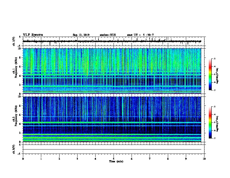The height and width of the screenshot is (178, 230).
Task: Click the ch.1 color bar "log(PSD)" label
Action: tap(217, 76)
